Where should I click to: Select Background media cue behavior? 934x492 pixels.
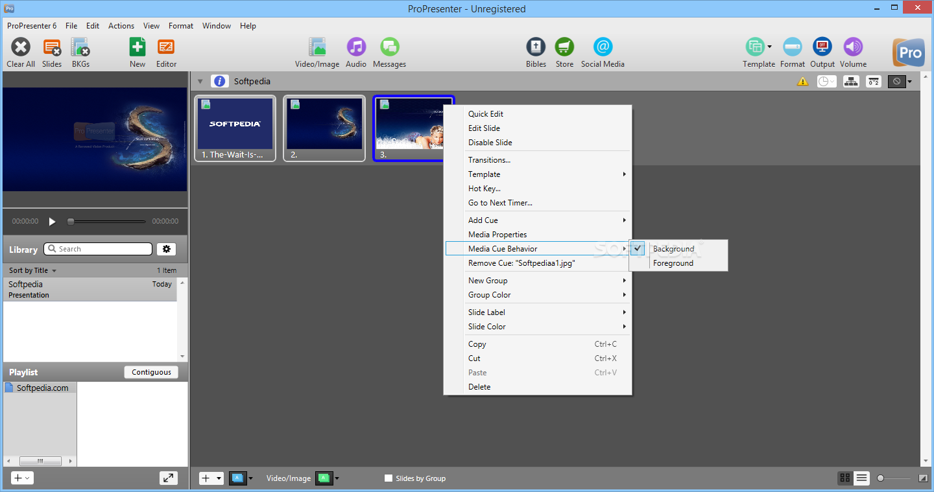pos(673,249)
